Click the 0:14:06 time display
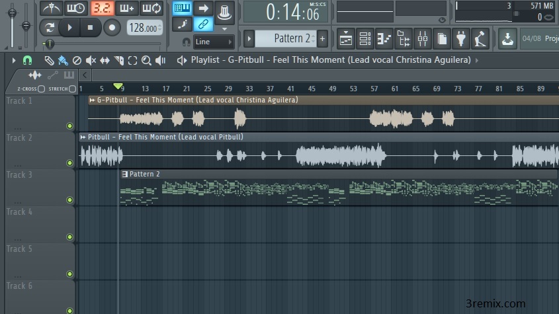Image resolution: width=559 pixels, height=314 pixels. [285, 12]
